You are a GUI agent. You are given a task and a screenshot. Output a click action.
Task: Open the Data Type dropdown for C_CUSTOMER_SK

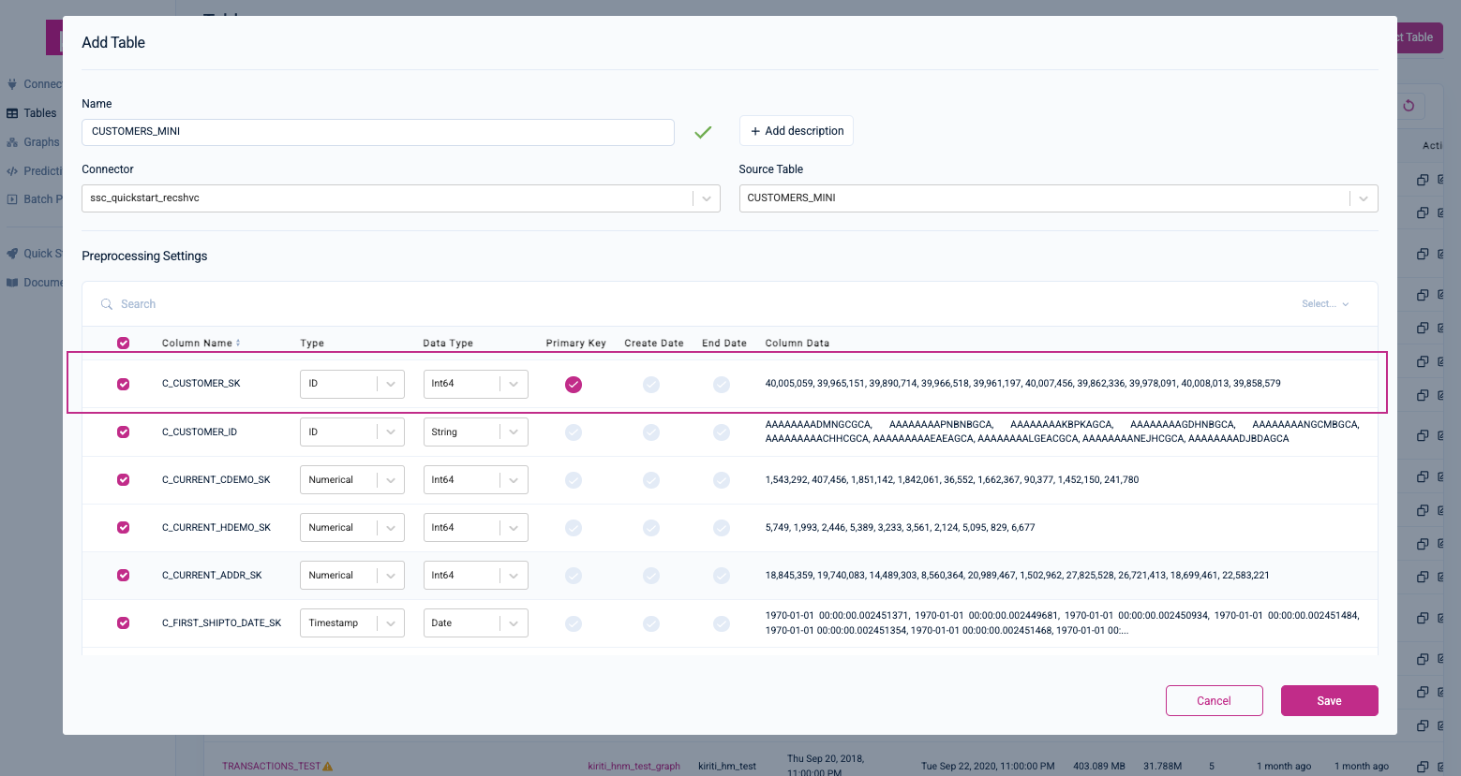point(475,384)
